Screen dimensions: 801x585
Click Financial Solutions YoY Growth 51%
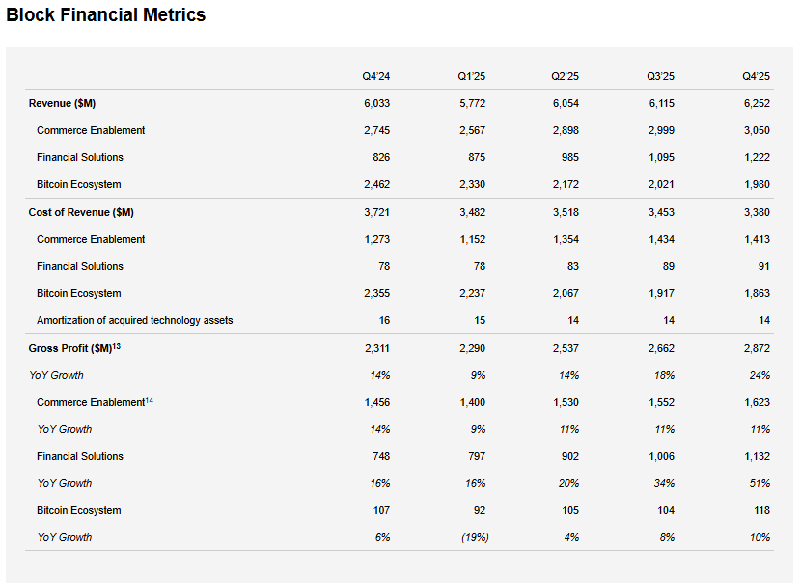(760, 483)
